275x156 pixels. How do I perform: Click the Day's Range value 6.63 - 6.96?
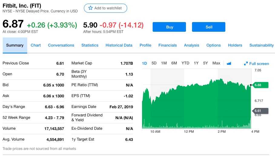(x=55, y=107)
